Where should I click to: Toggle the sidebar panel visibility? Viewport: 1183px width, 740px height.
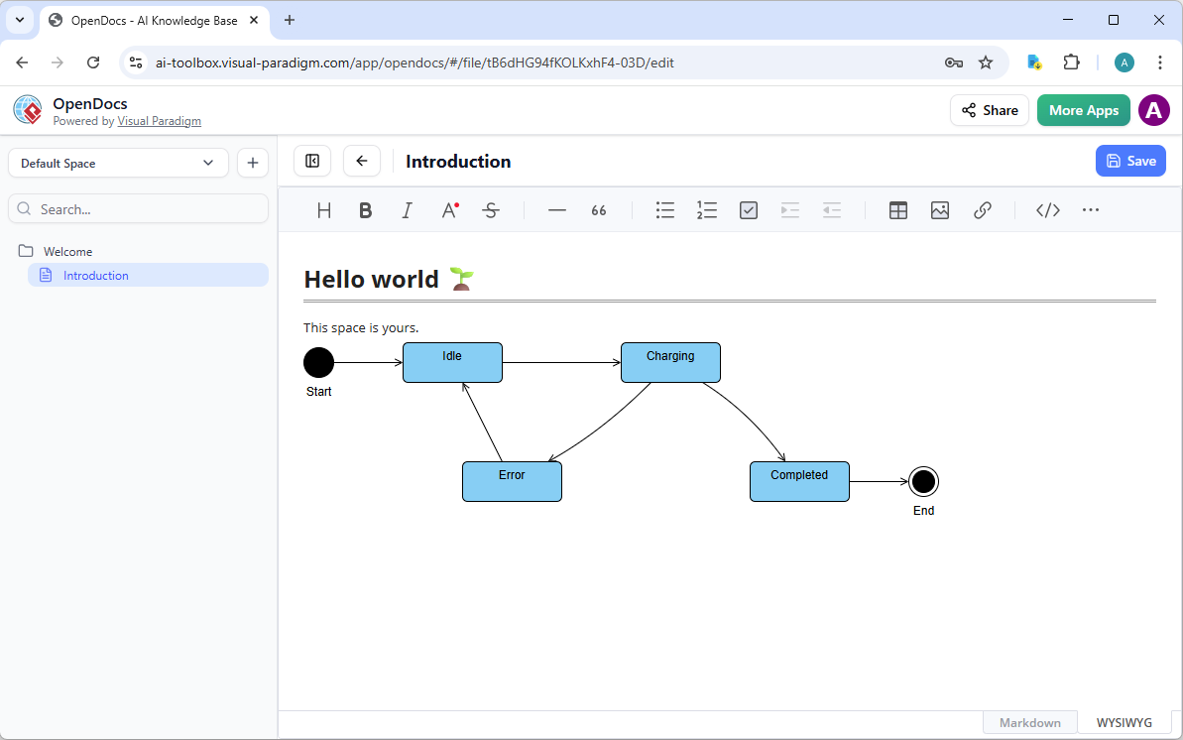click(311, 160)
